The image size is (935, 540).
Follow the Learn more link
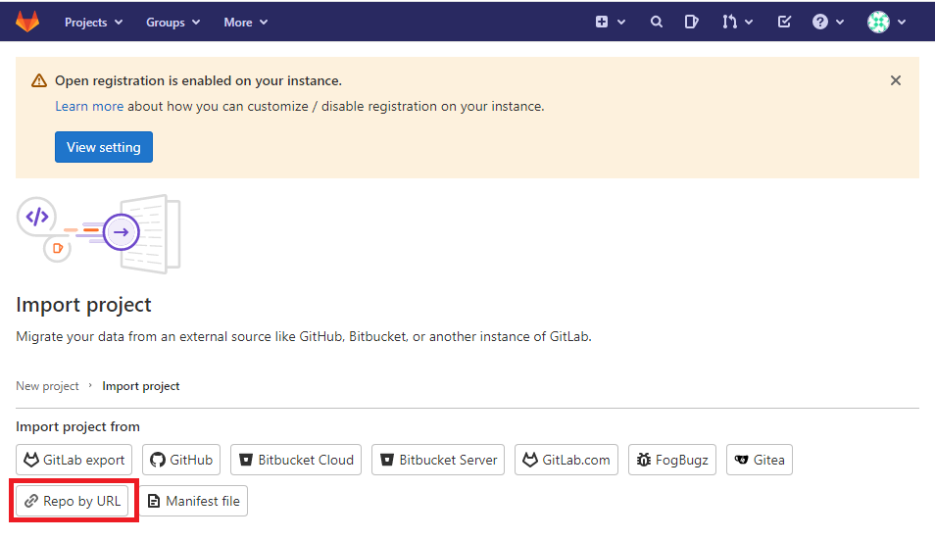[89, 106]
